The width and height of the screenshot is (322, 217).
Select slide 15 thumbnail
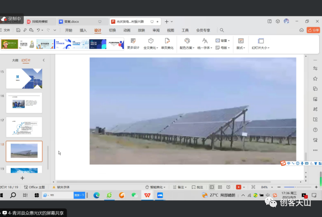[x=24, y=79]
